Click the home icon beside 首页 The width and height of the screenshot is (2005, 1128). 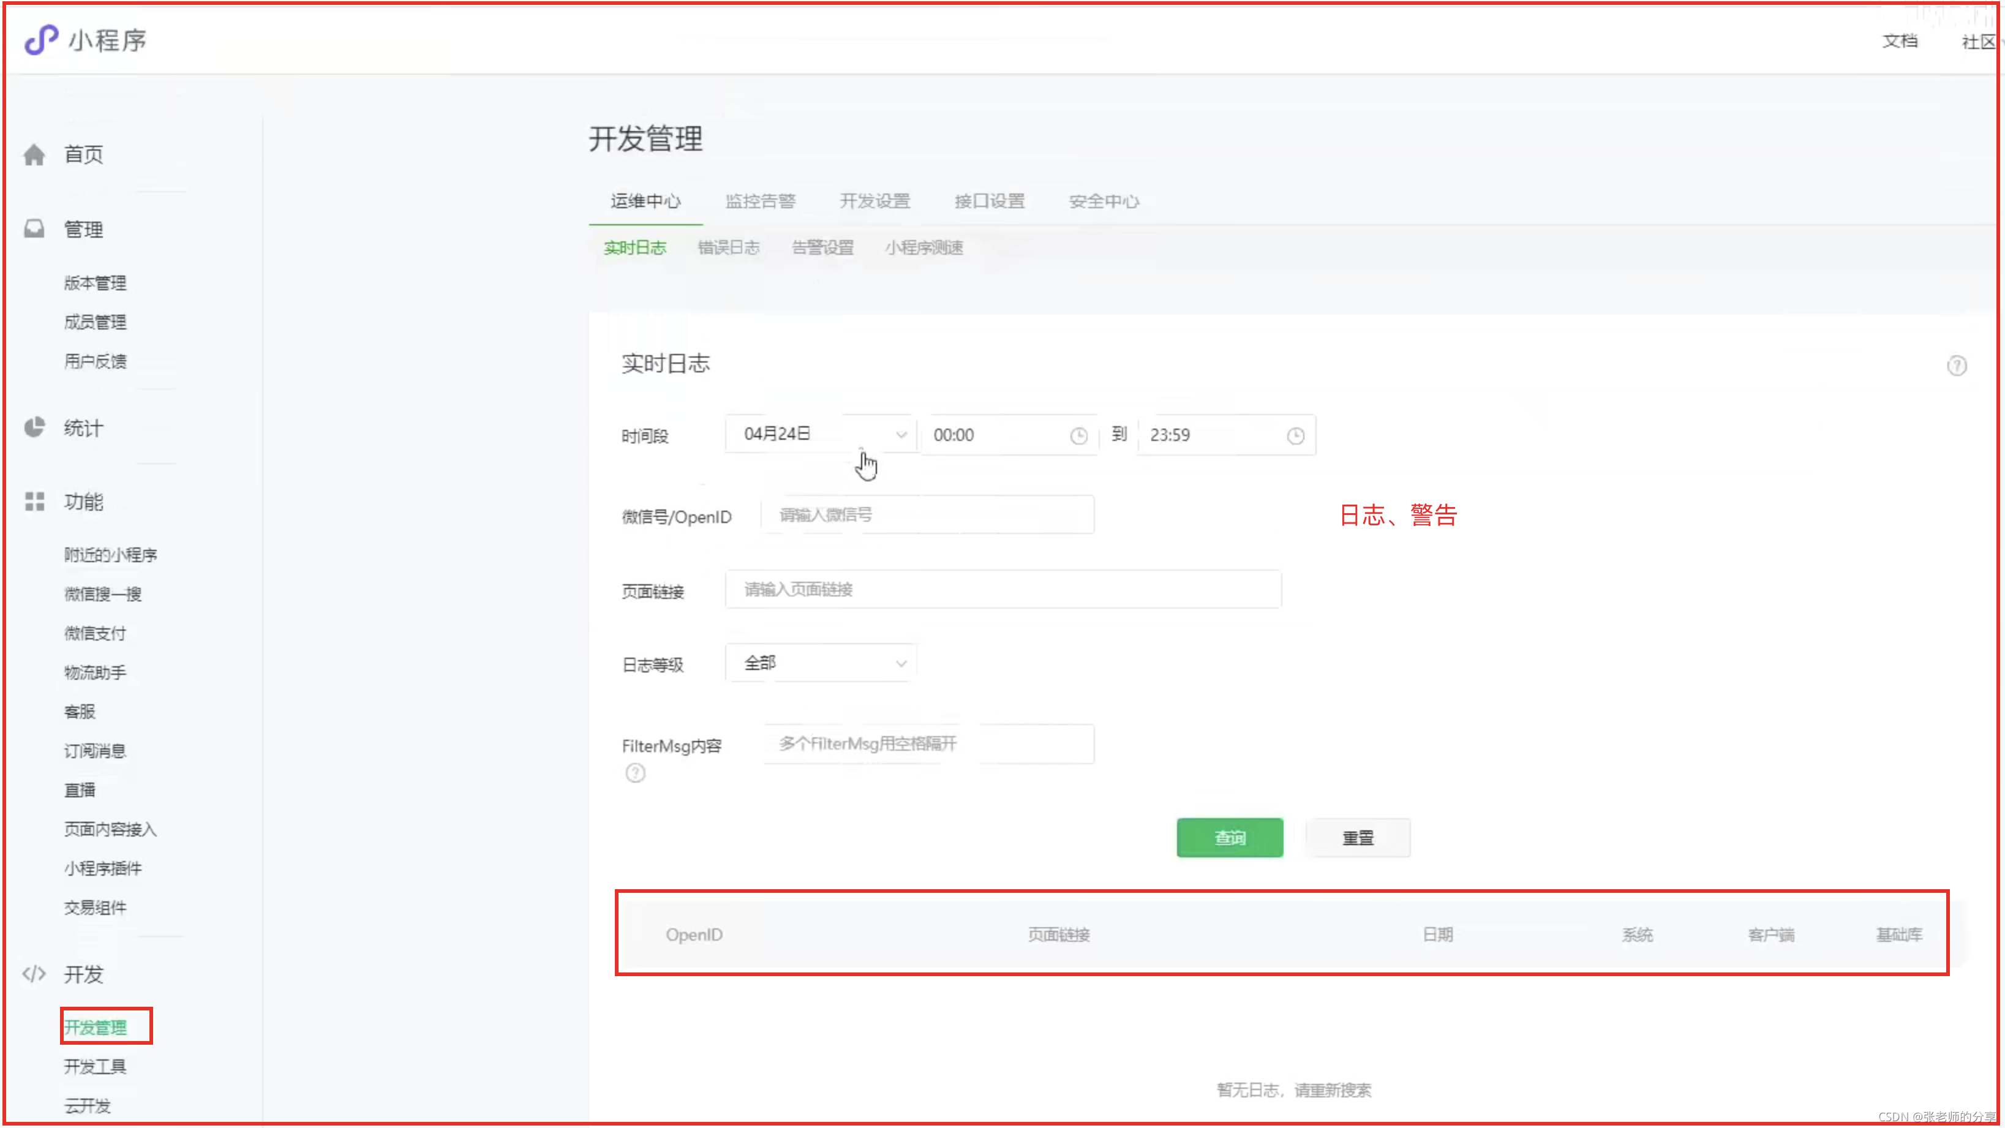coord(34,155)
